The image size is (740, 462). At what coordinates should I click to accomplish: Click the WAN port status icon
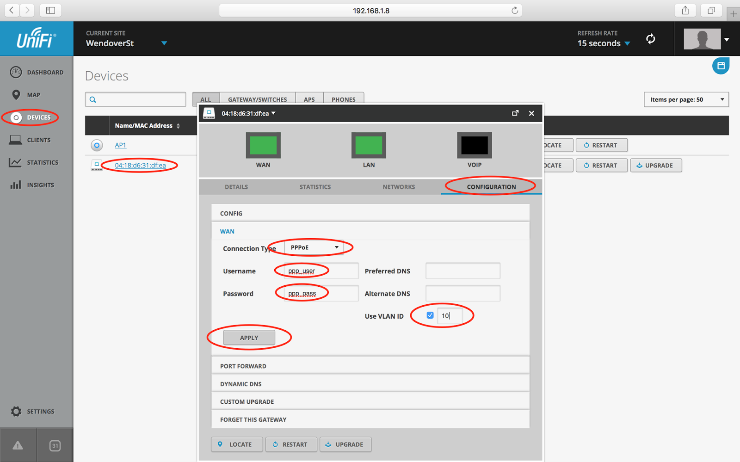(263, 145)
